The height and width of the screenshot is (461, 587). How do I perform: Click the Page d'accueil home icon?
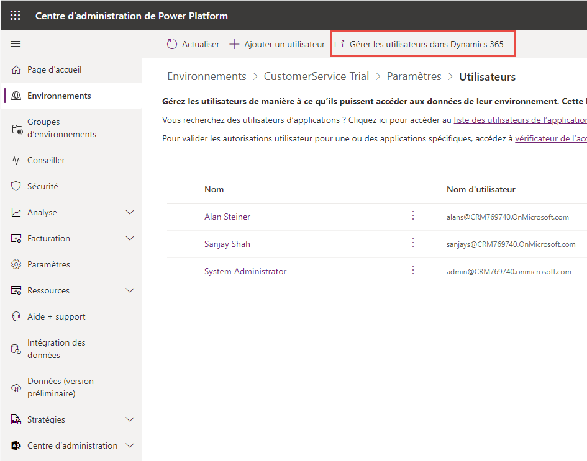click(16, 70)
